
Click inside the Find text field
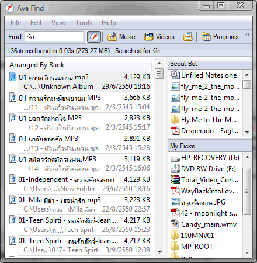tap(54, 37)
